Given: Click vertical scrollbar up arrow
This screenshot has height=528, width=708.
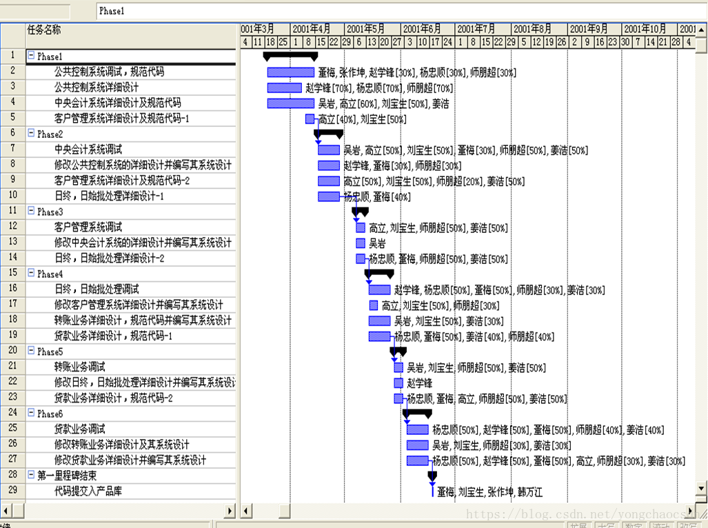Looking at the screenshot, I should (x=701, y=30).
